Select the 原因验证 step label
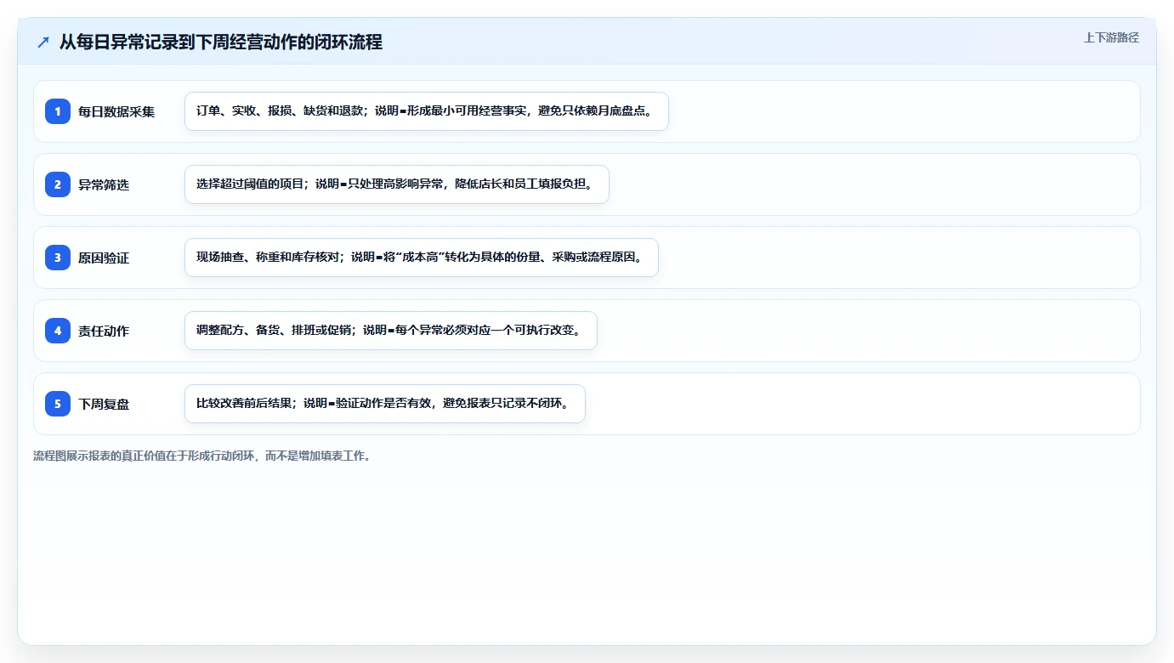This screenshot has width=1174, height=663. coord(104,258)
